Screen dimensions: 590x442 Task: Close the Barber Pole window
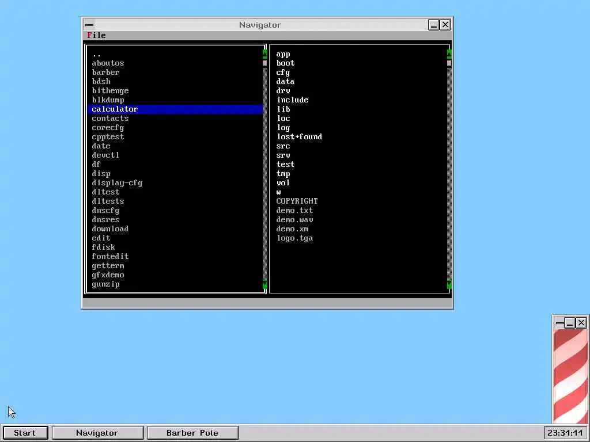click(581, 323)
